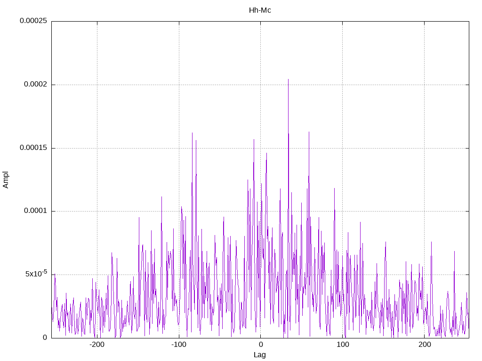Image resolution: width=482 pixels, height=361 pixels.
Task: Click the 200 x-axis tick label
Action: (425, 345)
